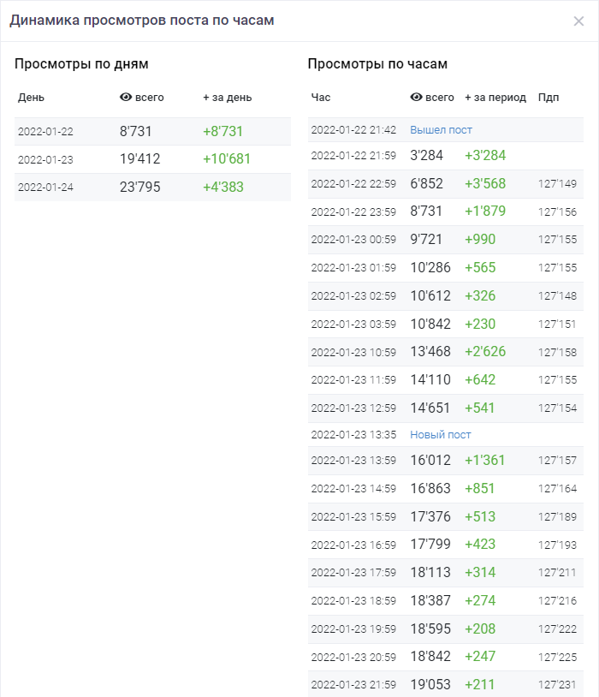Open the 'Новый пост' link
The height and width of the screenshot is (697, 599).
(440, 434)
